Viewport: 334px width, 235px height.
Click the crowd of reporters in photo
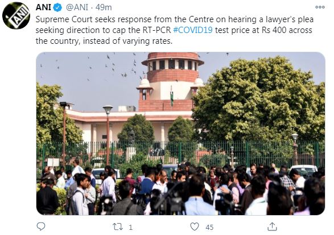coord(180,188)
